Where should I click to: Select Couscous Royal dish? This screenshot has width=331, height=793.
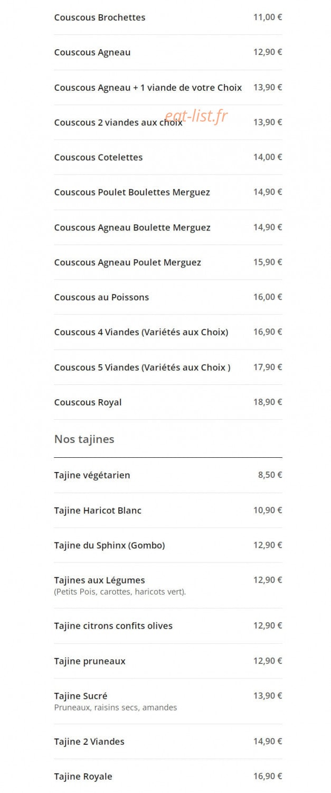coord(168,402)
